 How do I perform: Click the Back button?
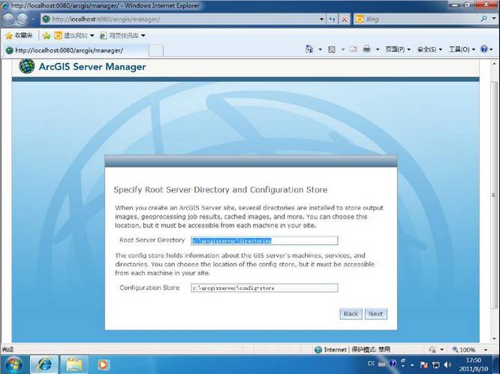click(x=351, y=314)
